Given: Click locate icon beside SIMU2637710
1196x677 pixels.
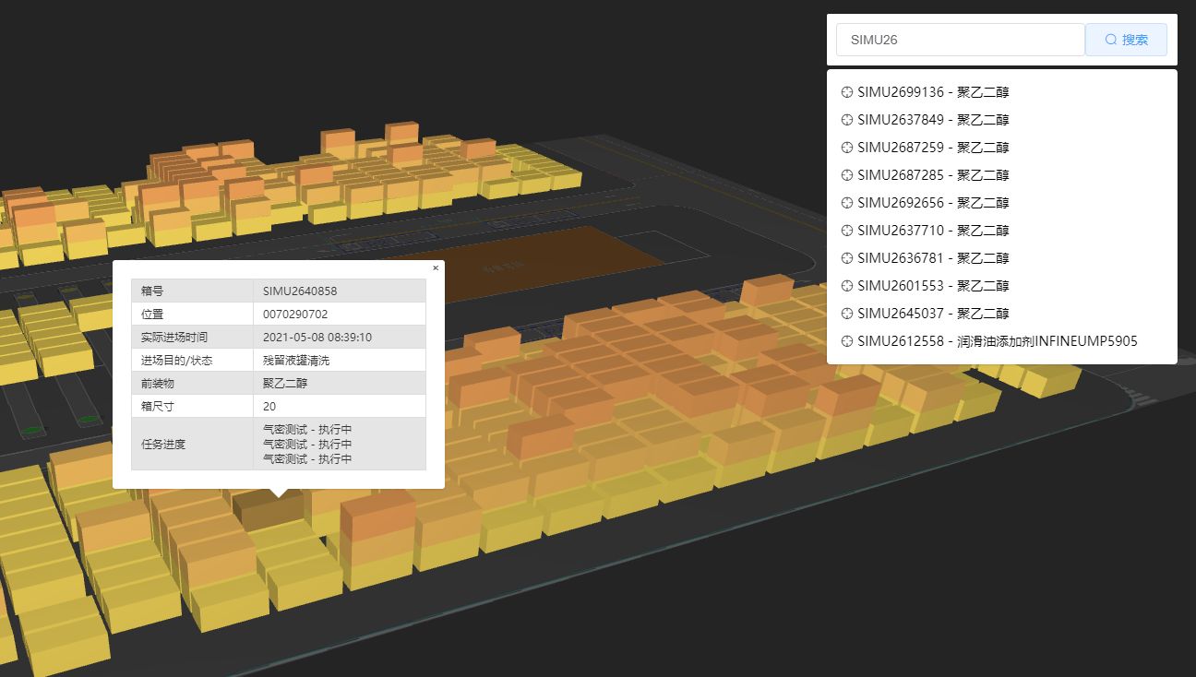Looking at the screenshot, I should pyautogui.click(x=847, y=231).
